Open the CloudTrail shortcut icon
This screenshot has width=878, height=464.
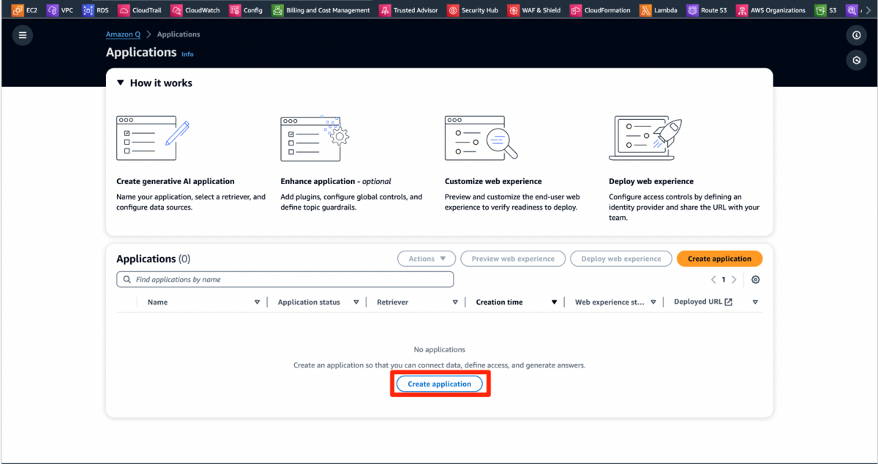point(124,10)
